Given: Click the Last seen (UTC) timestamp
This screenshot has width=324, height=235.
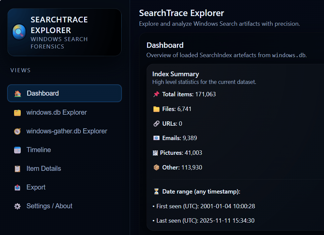Looking at the screenshot, I should (228, 221).
